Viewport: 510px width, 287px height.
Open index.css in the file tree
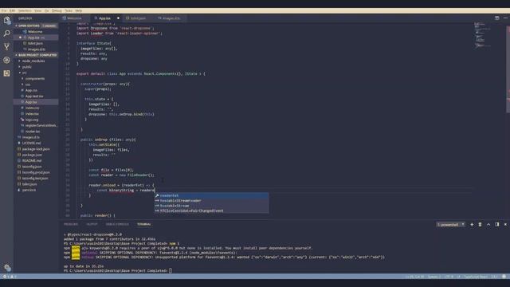click(x=32, y=108)
